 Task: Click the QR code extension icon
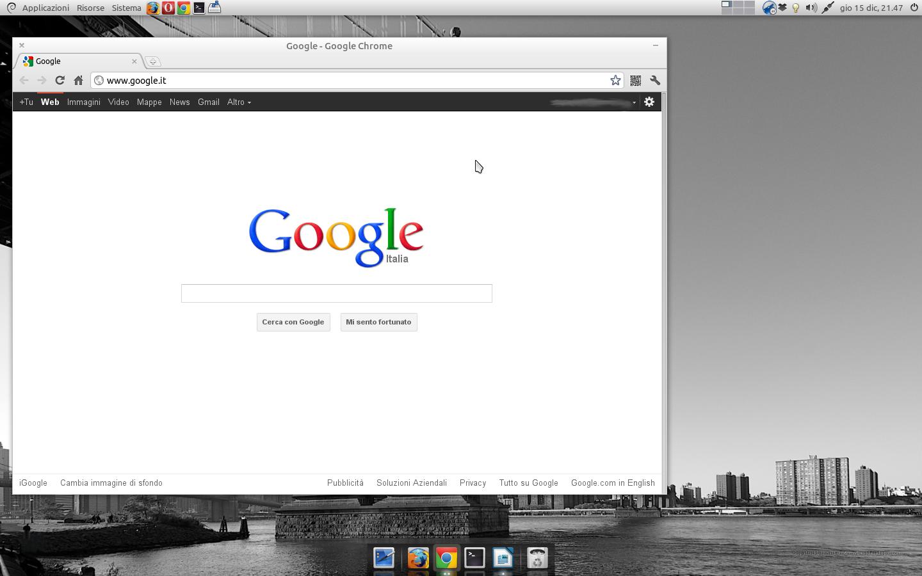click(635, 81)
